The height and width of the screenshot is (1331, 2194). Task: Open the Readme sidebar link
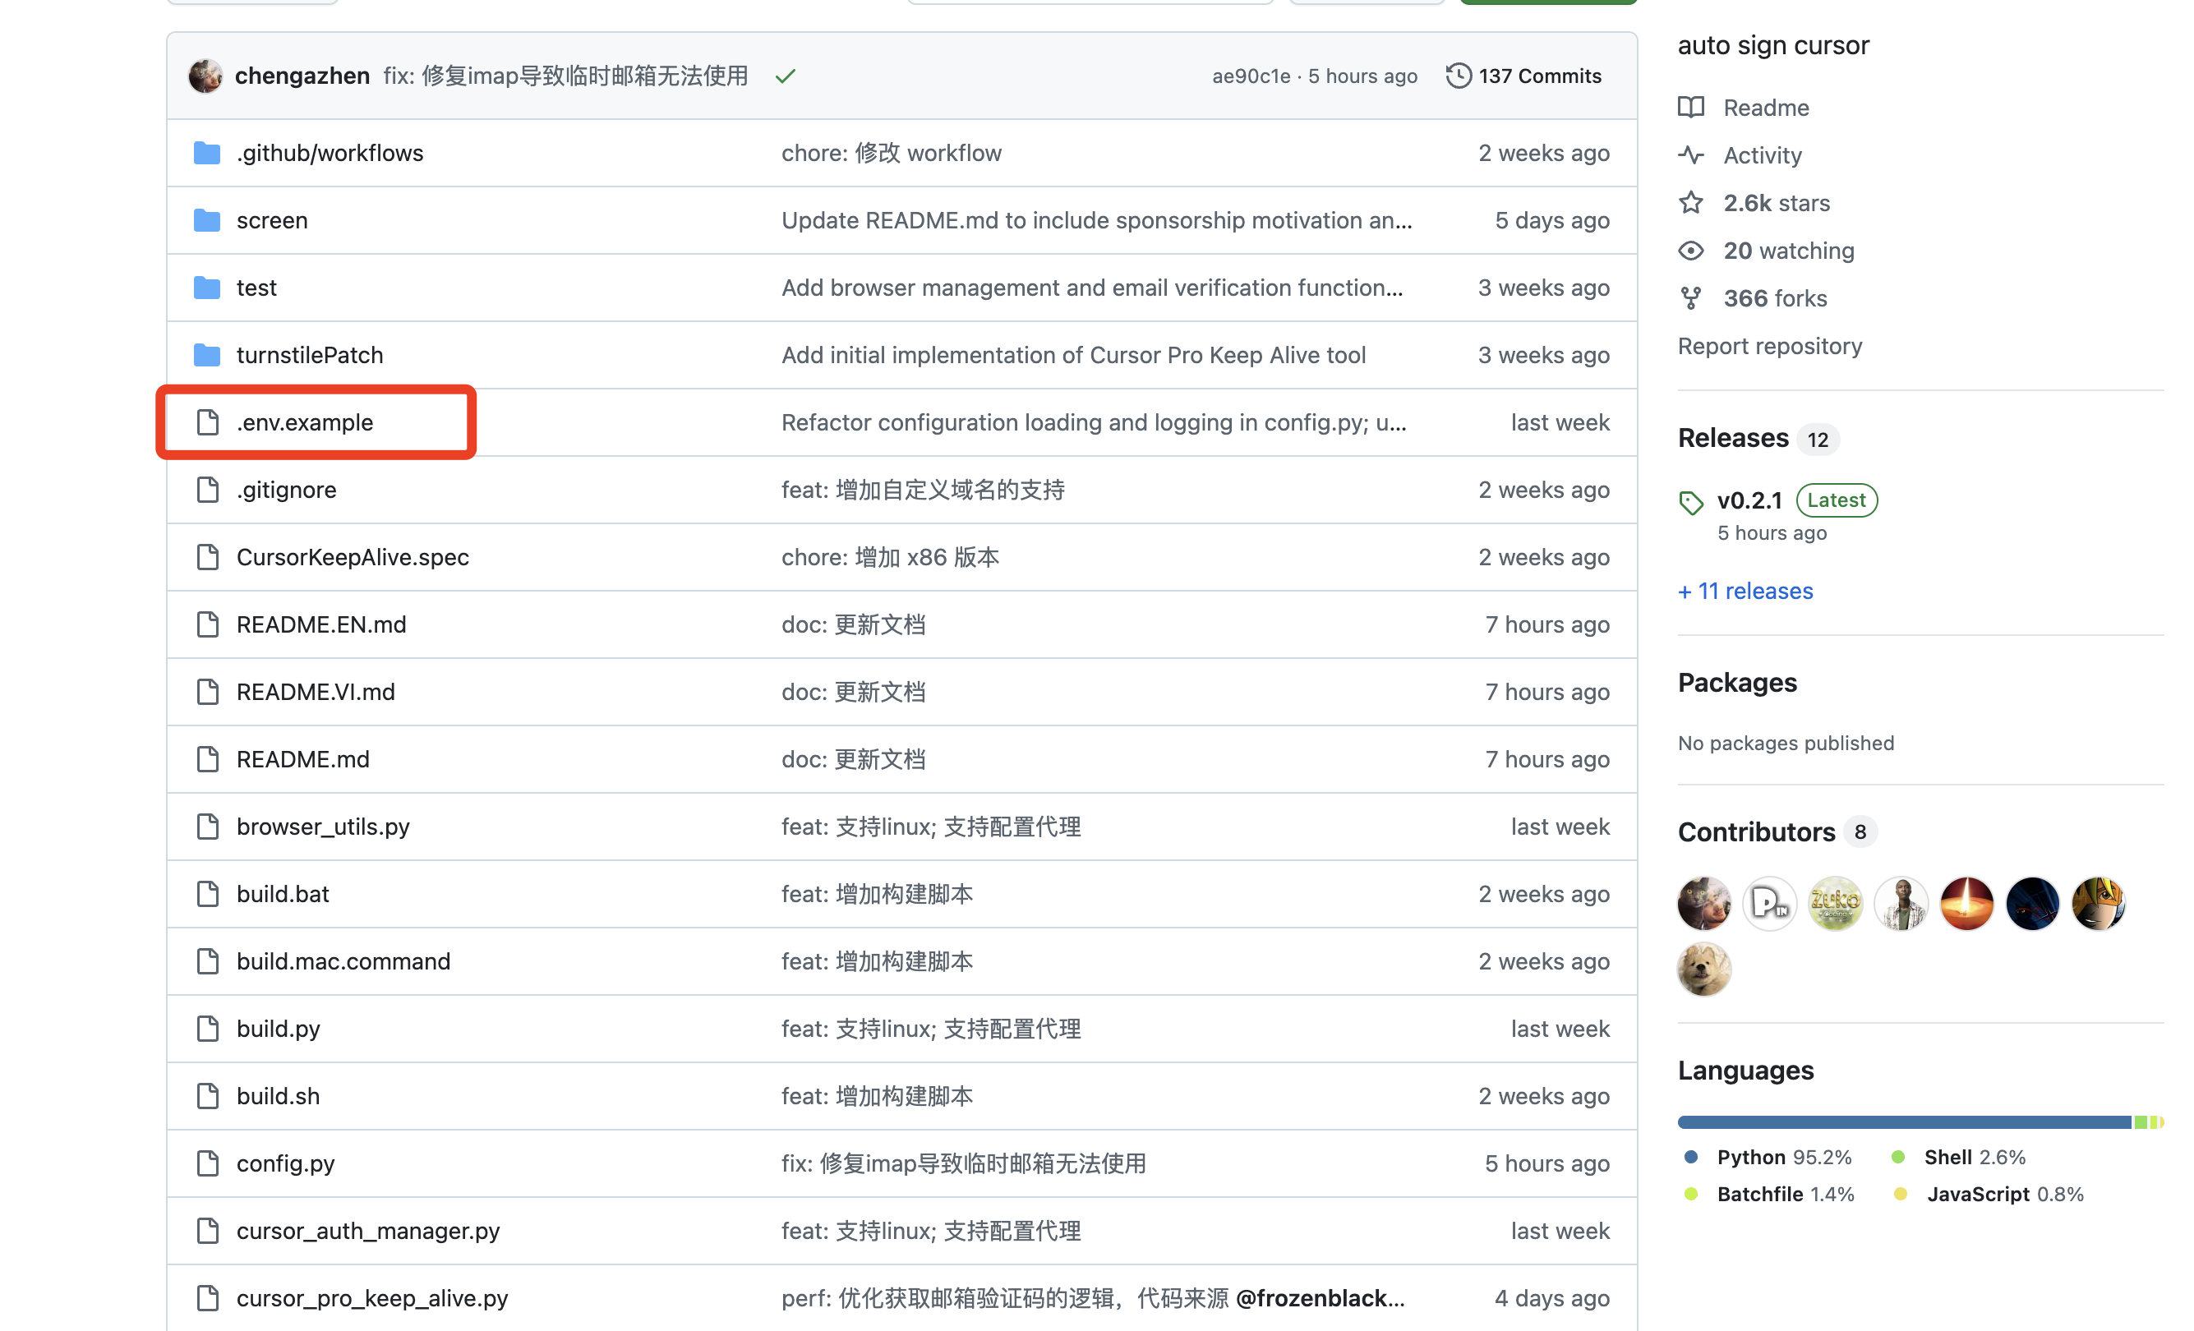tap(1766, 108)
